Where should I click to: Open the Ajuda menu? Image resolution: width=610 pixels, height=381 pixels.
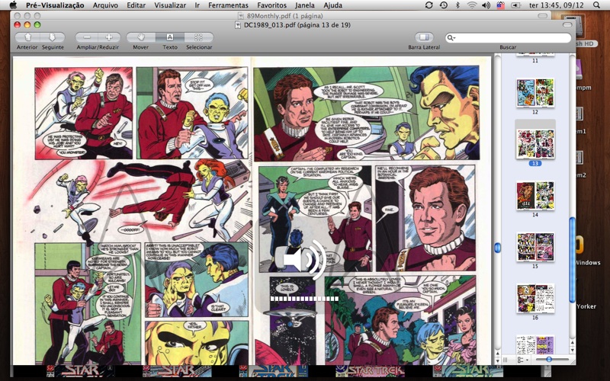click(x=333, y=5)
